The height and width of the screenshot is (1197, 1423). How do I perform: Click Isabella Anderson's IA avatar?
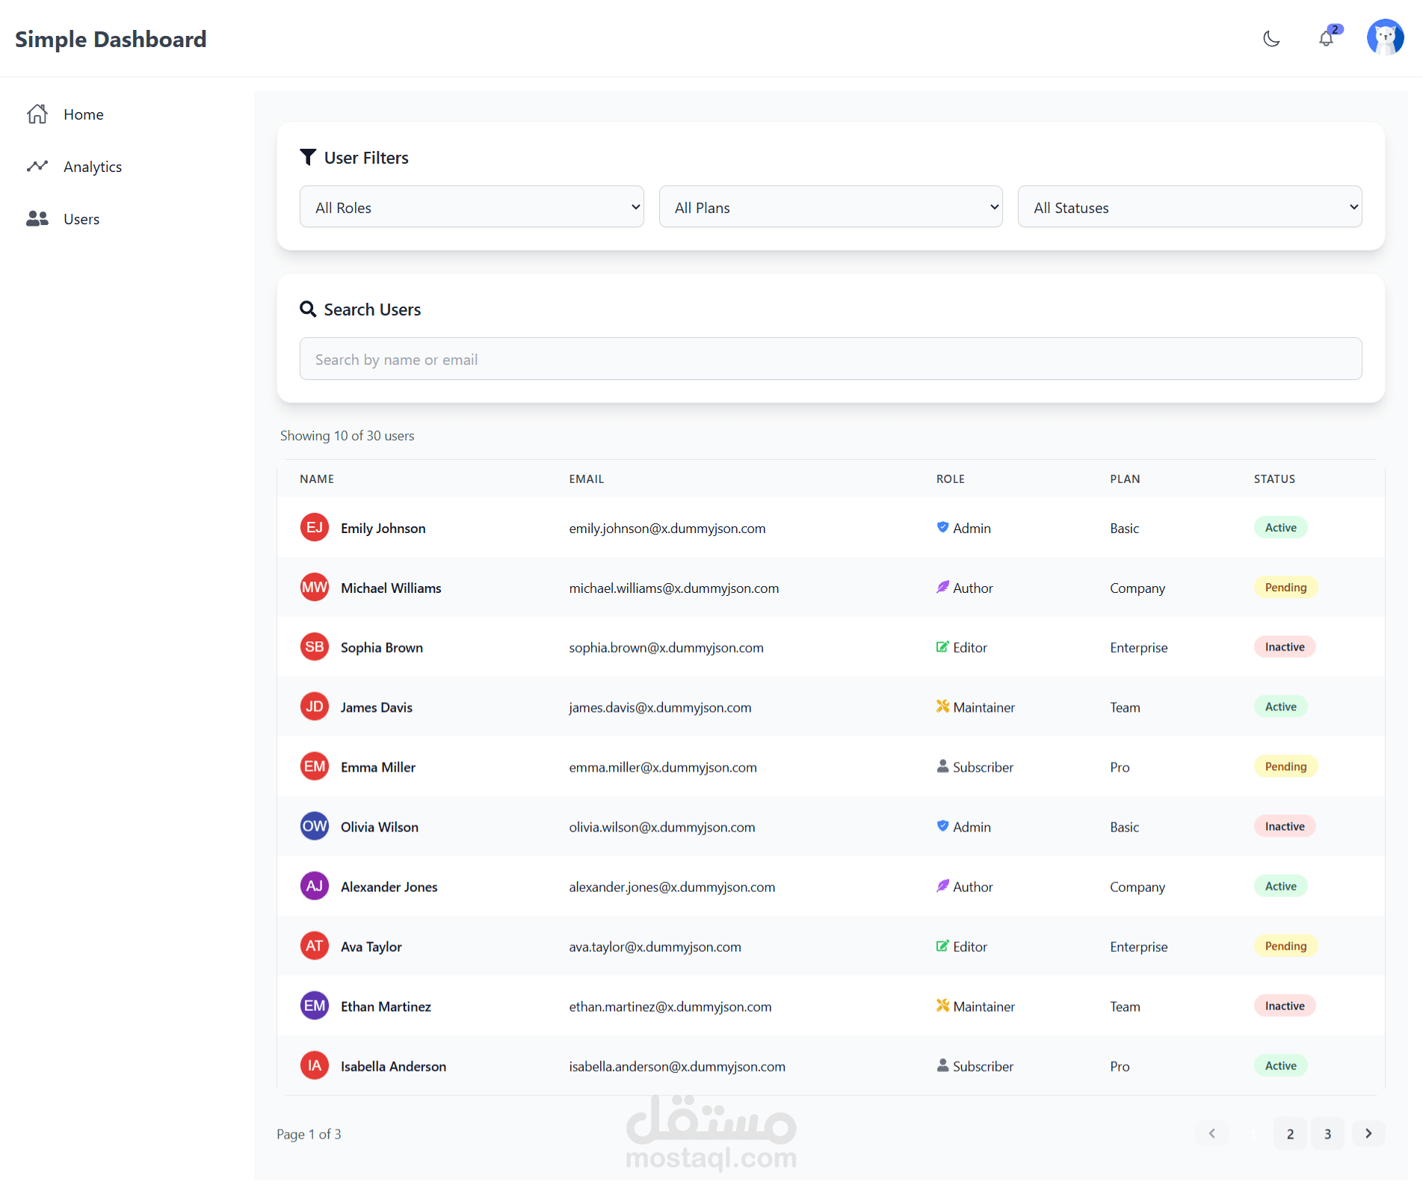(315, 1065)
